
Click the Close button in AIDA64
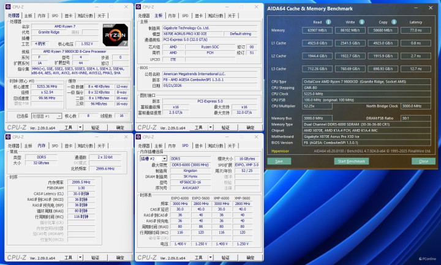point(423,161)
